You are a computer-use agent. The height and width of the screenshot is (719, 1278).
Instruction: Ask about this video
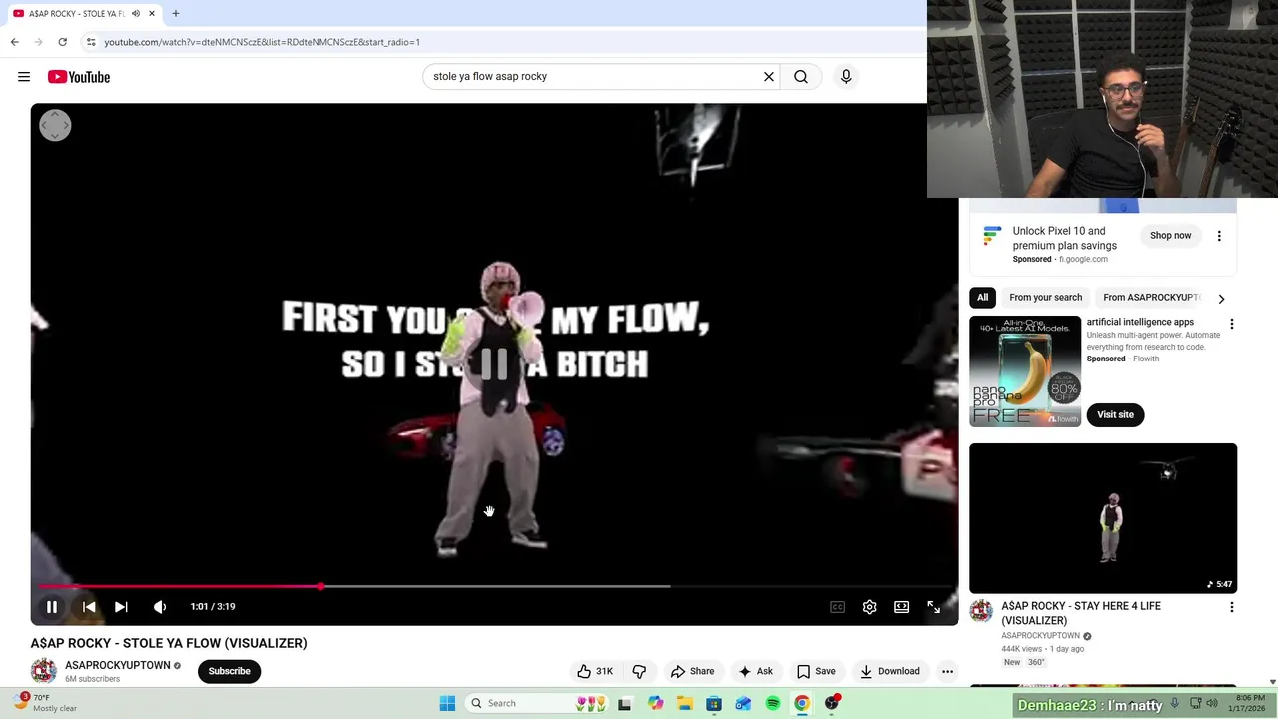[755, 671]
